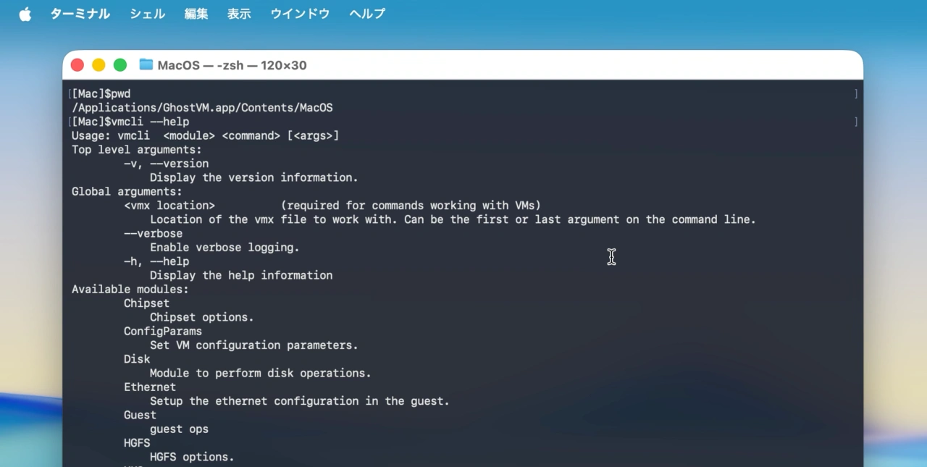Click the "Chipset" module name
This screenshot has width=927, height=467.
146,303
